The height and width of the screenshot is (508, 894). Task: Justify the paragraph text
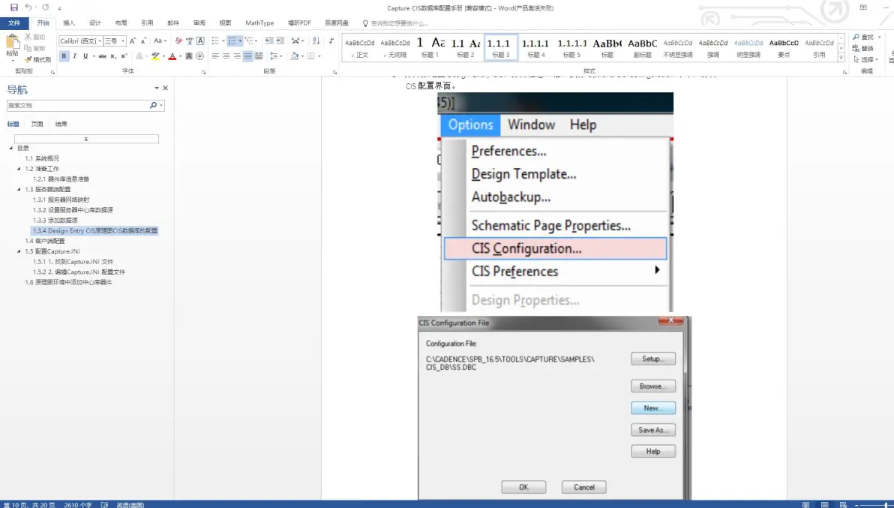247,56
